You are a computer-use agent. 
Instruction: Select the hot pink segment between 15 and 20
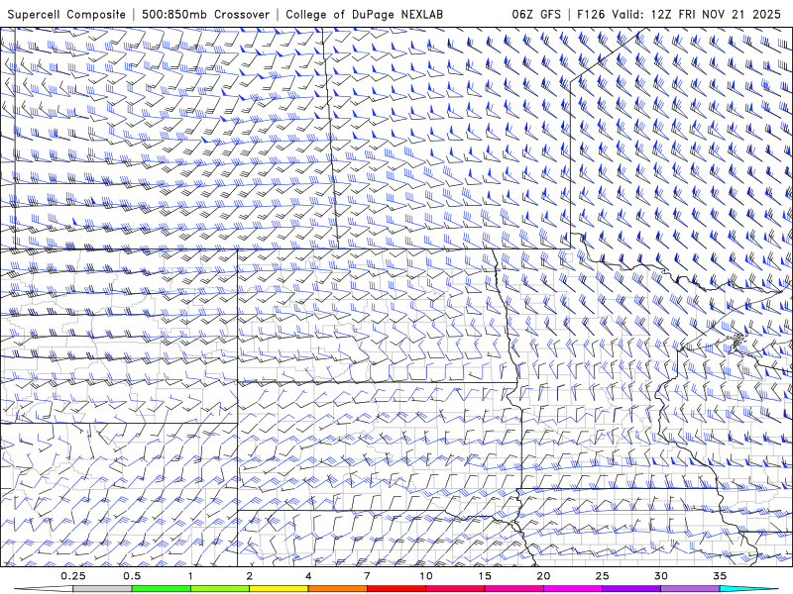513,589
